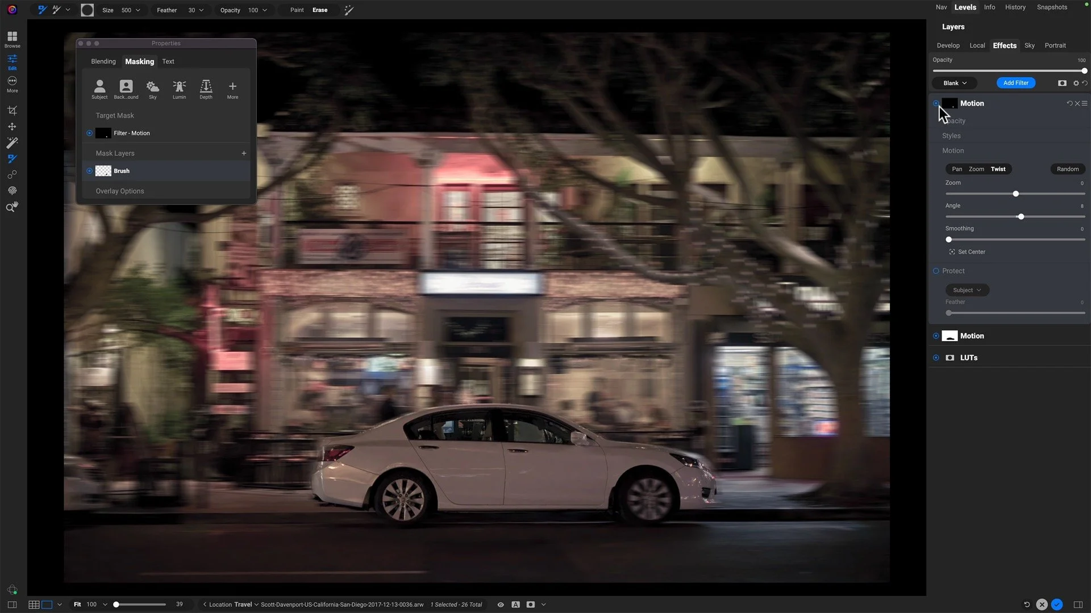1091x613 pixels.
Task: Open the Browse module
Action: point(12,39)
